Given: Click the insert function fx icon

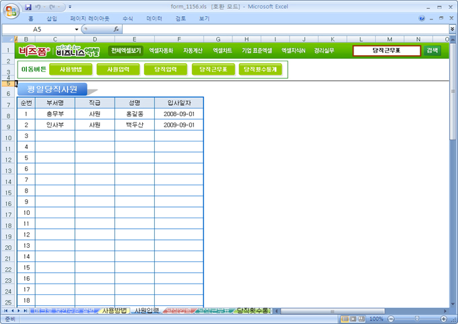Looking at the screenshot, I should [117, 30].
